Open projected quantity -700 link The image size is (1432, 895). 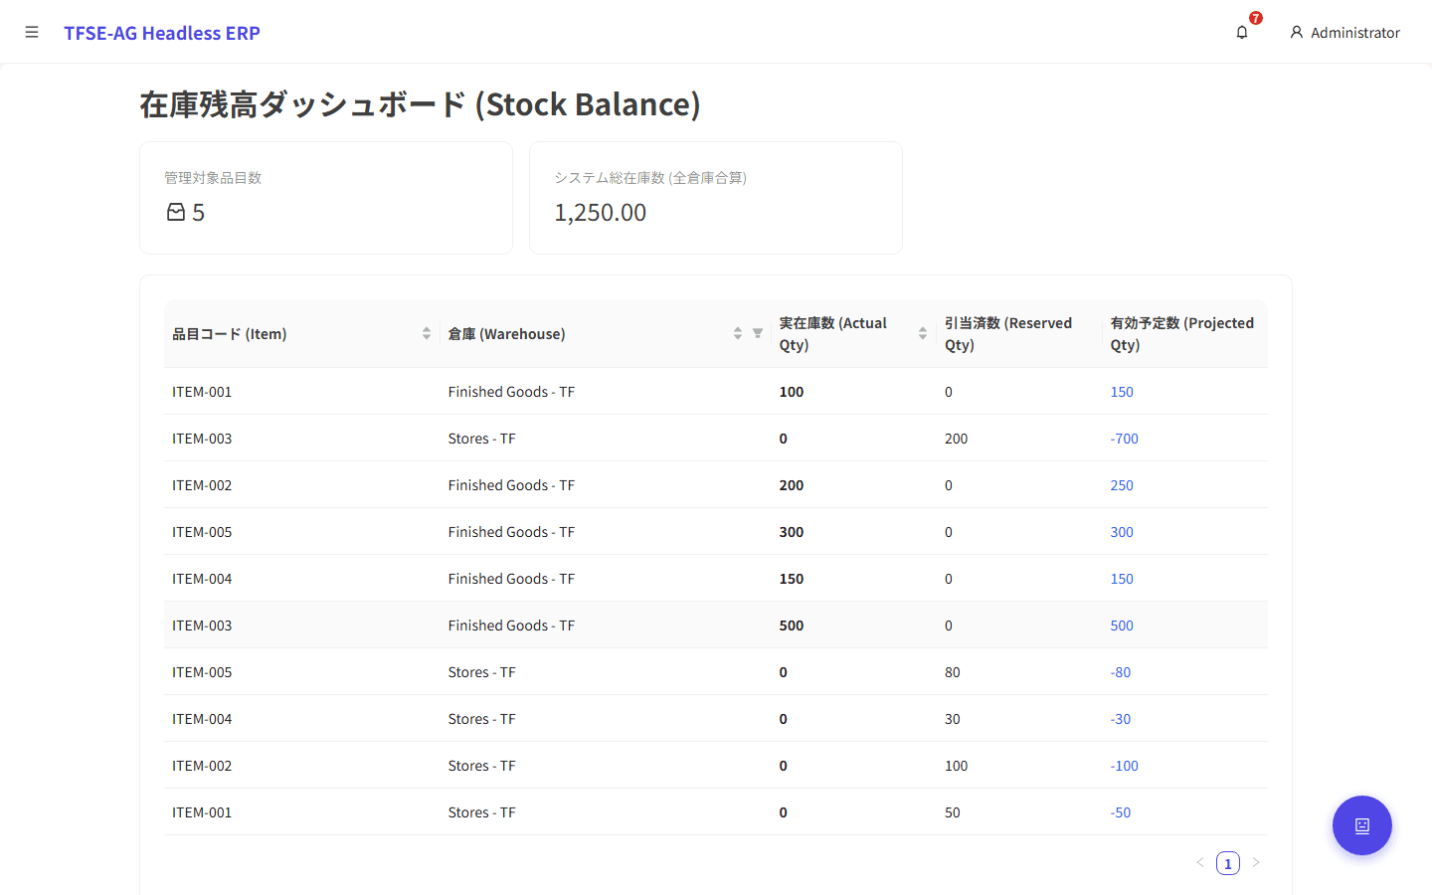tap(1124, 439)
